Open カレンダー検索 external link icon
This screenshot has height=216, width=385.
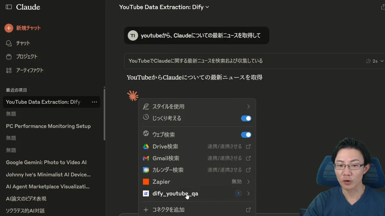click(x=248, y=170)
